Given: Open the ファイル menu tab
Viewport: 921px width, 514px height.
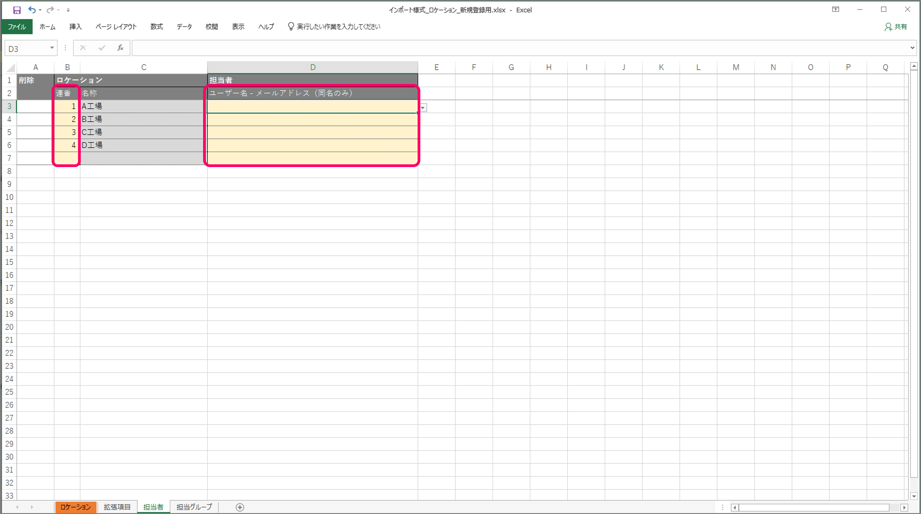Looking at the screenshot, I should coord(17,27).
